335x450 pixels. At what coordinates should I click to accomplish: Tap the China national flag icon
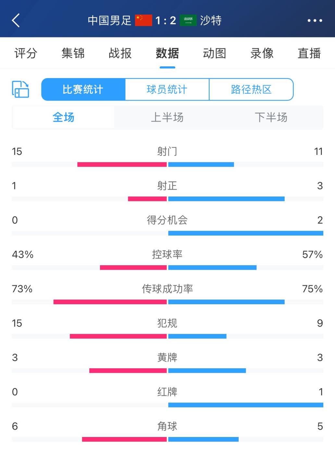pos(143,20)
